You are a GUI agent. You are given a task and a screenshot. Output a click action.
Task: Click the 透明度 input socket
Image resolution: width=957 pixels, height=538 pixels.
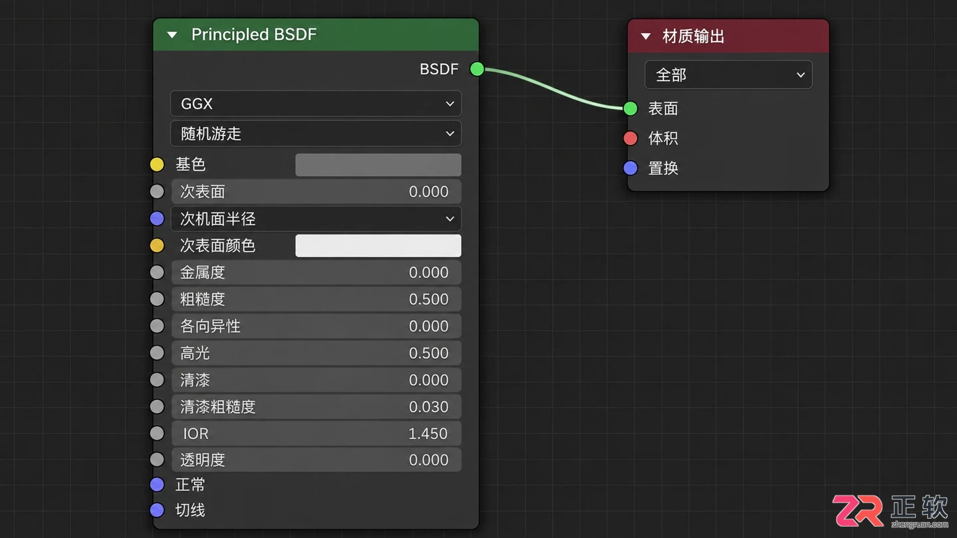(157, 460)
